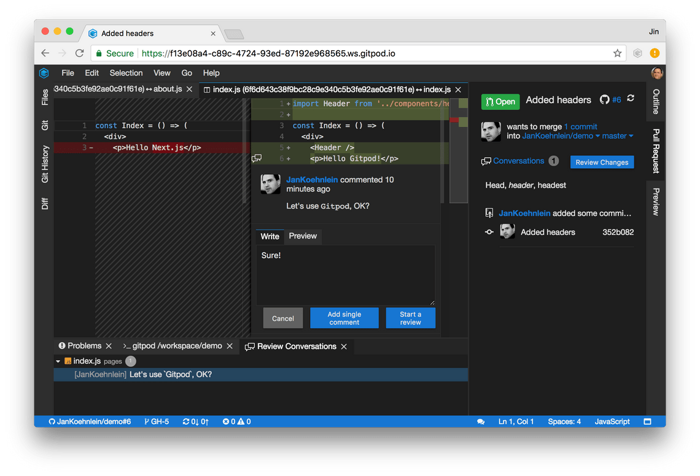
Task: Open the Edit menu
Action: tap(91, 73)
